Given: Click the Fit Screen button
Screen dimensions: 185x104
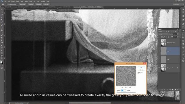Looking at the screenshot, I should [31, 4].
